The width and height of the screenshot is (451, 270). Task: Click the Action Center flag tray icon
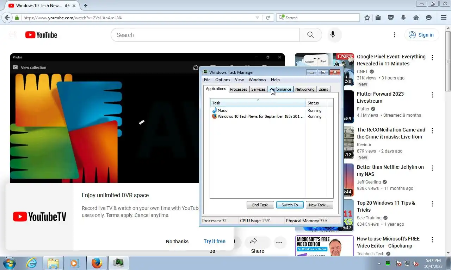click(x=399, y=263)
